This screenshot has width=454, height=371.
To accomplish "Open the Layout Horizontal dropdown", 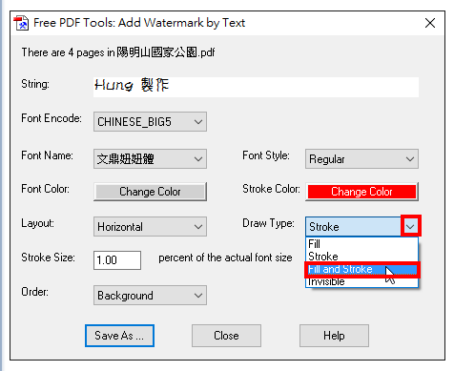I will 150,226.
